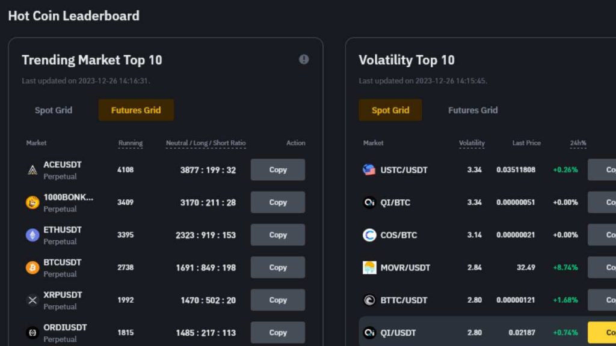This screenshot has width=616, height=346.
Task: Click the ETHUSDT Ethereum icon
Action: click(x=32, y=235)
